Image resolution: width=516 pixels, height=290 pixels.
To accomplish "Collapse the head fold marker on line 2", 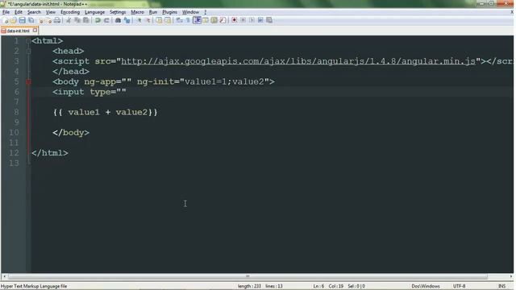I will point(28,52).
